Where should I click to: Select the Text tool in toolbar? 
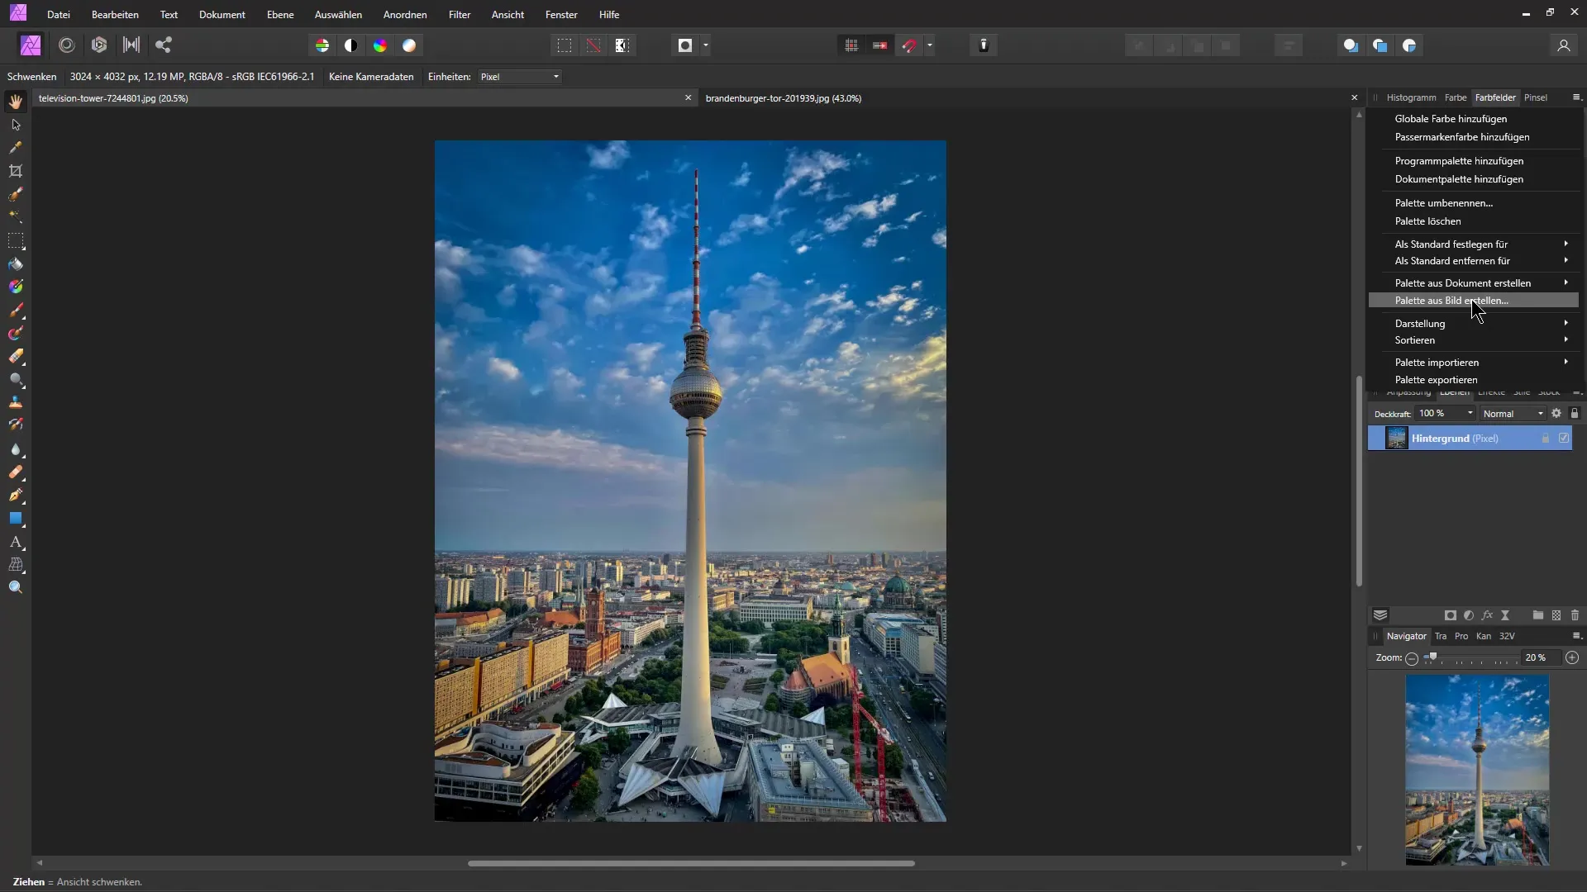(x=15, y=543)
